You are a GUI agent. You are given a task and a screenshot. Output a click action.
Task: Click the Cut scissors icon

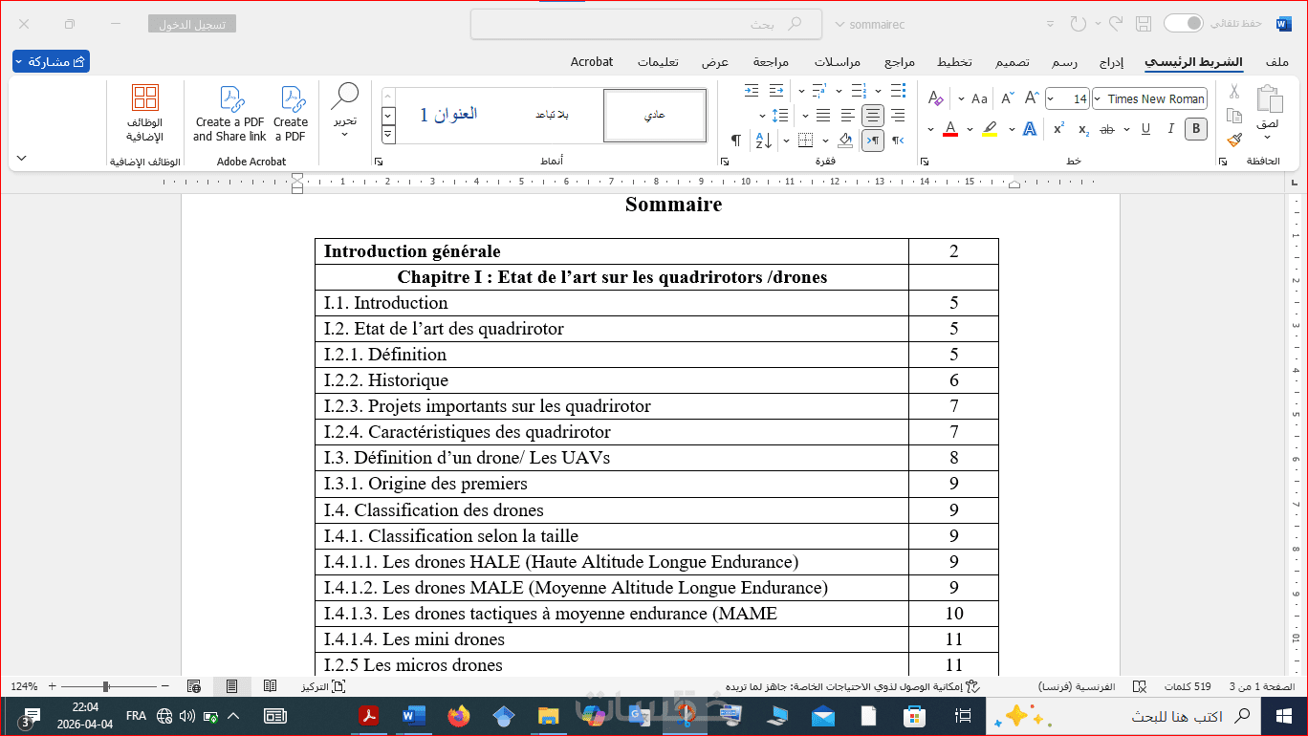pyautogui.click(x=1234, y=92)
